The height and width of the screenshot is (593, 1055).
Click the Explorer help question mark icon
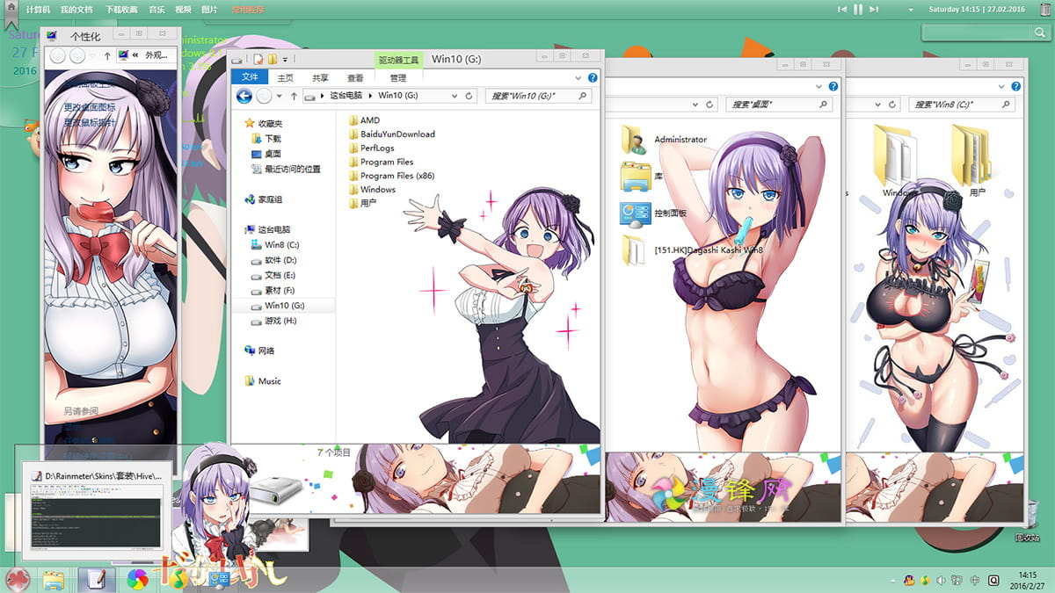[592, 78]
